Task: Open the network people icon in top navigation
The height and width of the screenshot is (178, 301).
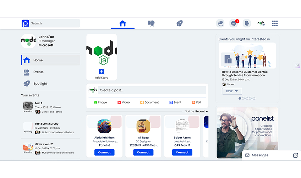Action: 151,23
